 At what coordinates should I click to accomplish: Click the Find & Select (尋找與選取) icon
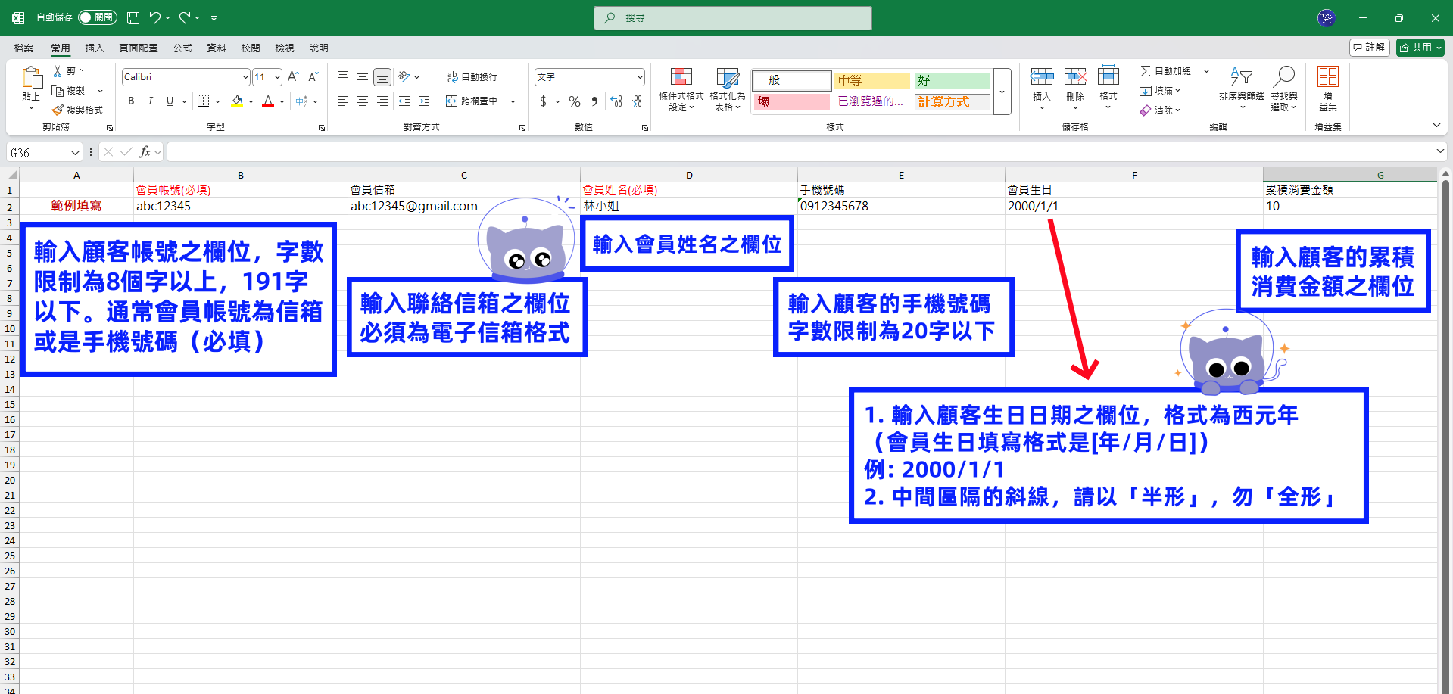tap(1284, 76)
